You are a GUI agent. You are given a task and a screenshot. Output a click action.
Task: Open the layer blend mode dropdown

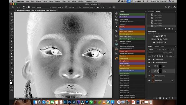155,53
